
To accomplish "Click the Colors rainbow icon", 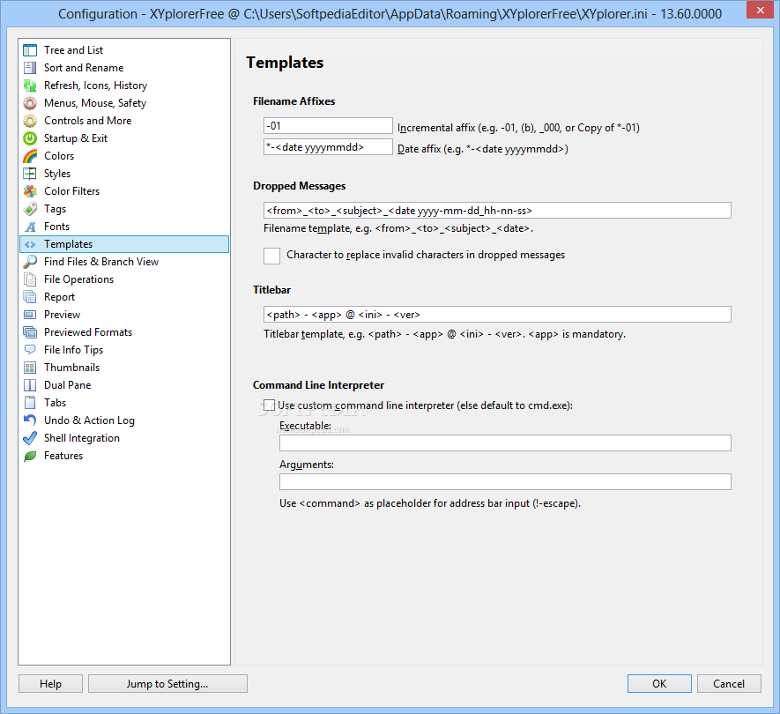I will click(x=30, y=156).
